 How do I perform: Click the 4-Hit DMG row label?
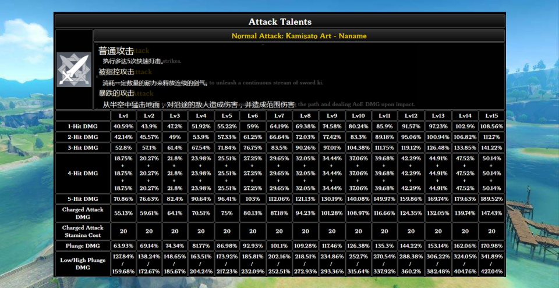(83, 173)
